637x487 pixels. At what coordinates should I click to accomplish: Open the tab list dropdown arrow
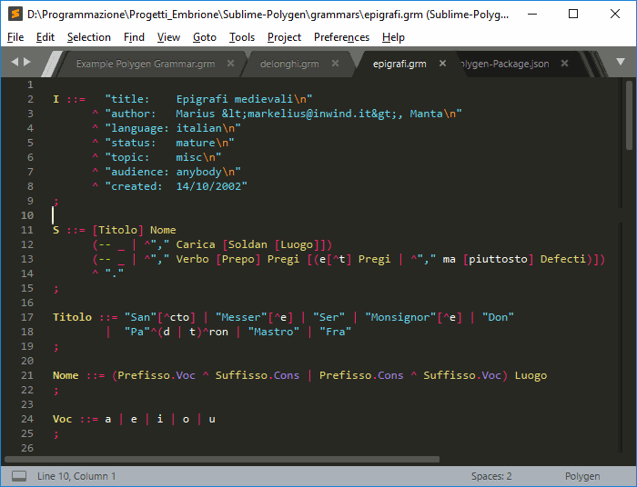[621, 62]
